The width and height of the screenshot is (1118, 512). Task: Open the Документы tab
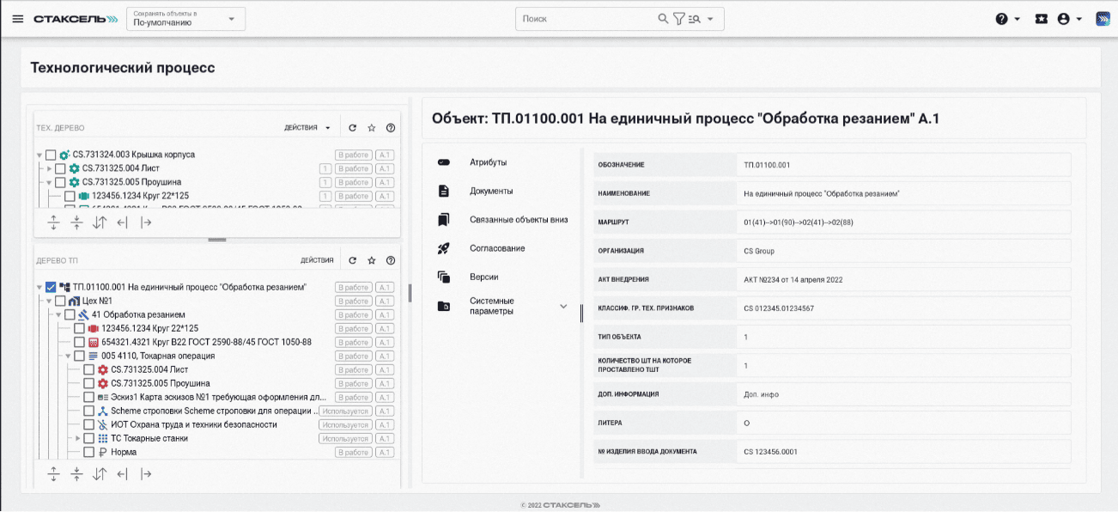pyautogui.click(x=491, y=191)
